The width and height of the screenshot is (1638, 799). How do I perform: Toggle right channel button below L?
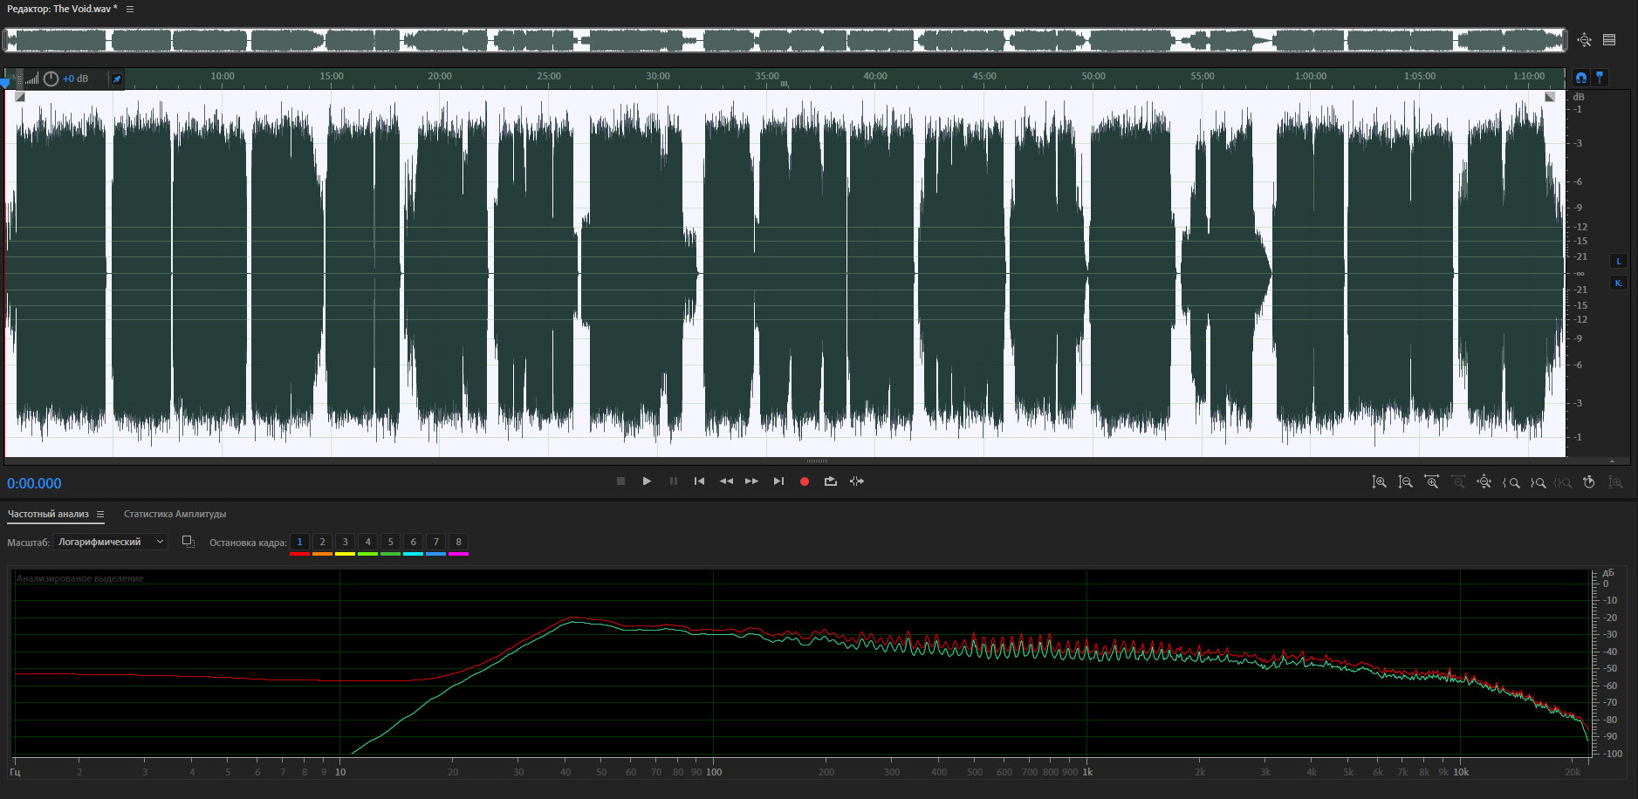pyautogui.click(x=1618, y=283)
